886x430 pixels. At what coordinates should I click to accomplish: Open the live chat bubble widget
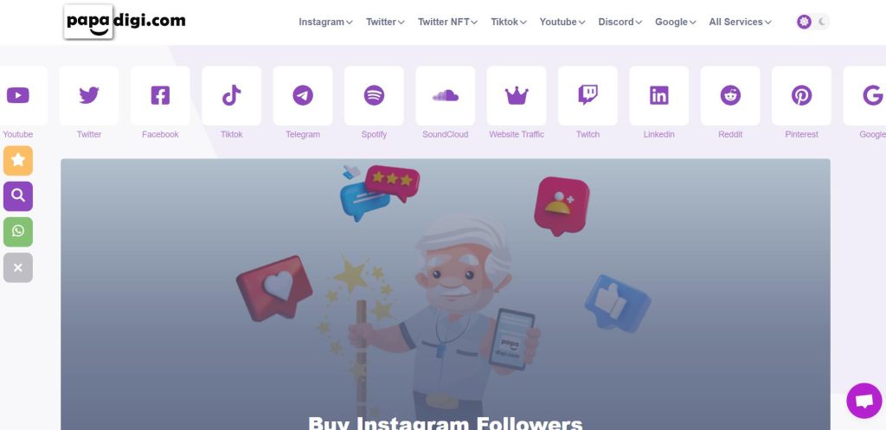(x=864, y=401)
